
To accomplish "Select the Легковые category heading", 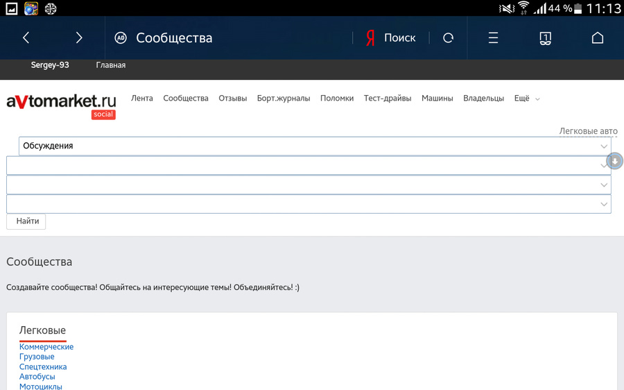I will [42, 330].
